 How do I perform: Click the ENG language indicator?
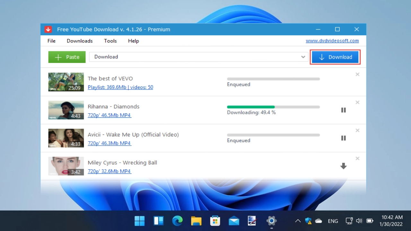pos(333,221)
